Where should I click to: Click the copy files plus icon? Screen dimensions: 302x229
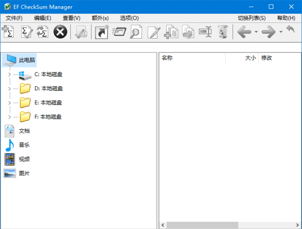pyautogui.click(x=171, y=32)
